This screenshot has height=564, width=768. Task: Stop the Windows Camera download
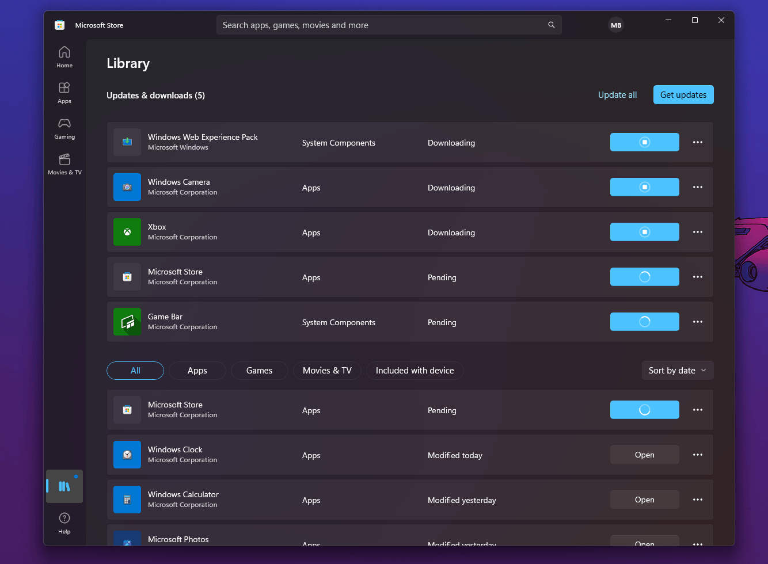[x=645, y=187]
